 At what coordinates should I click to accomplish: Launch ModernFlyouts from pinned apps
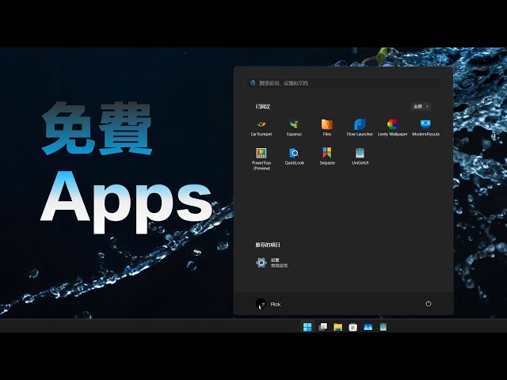425,127
